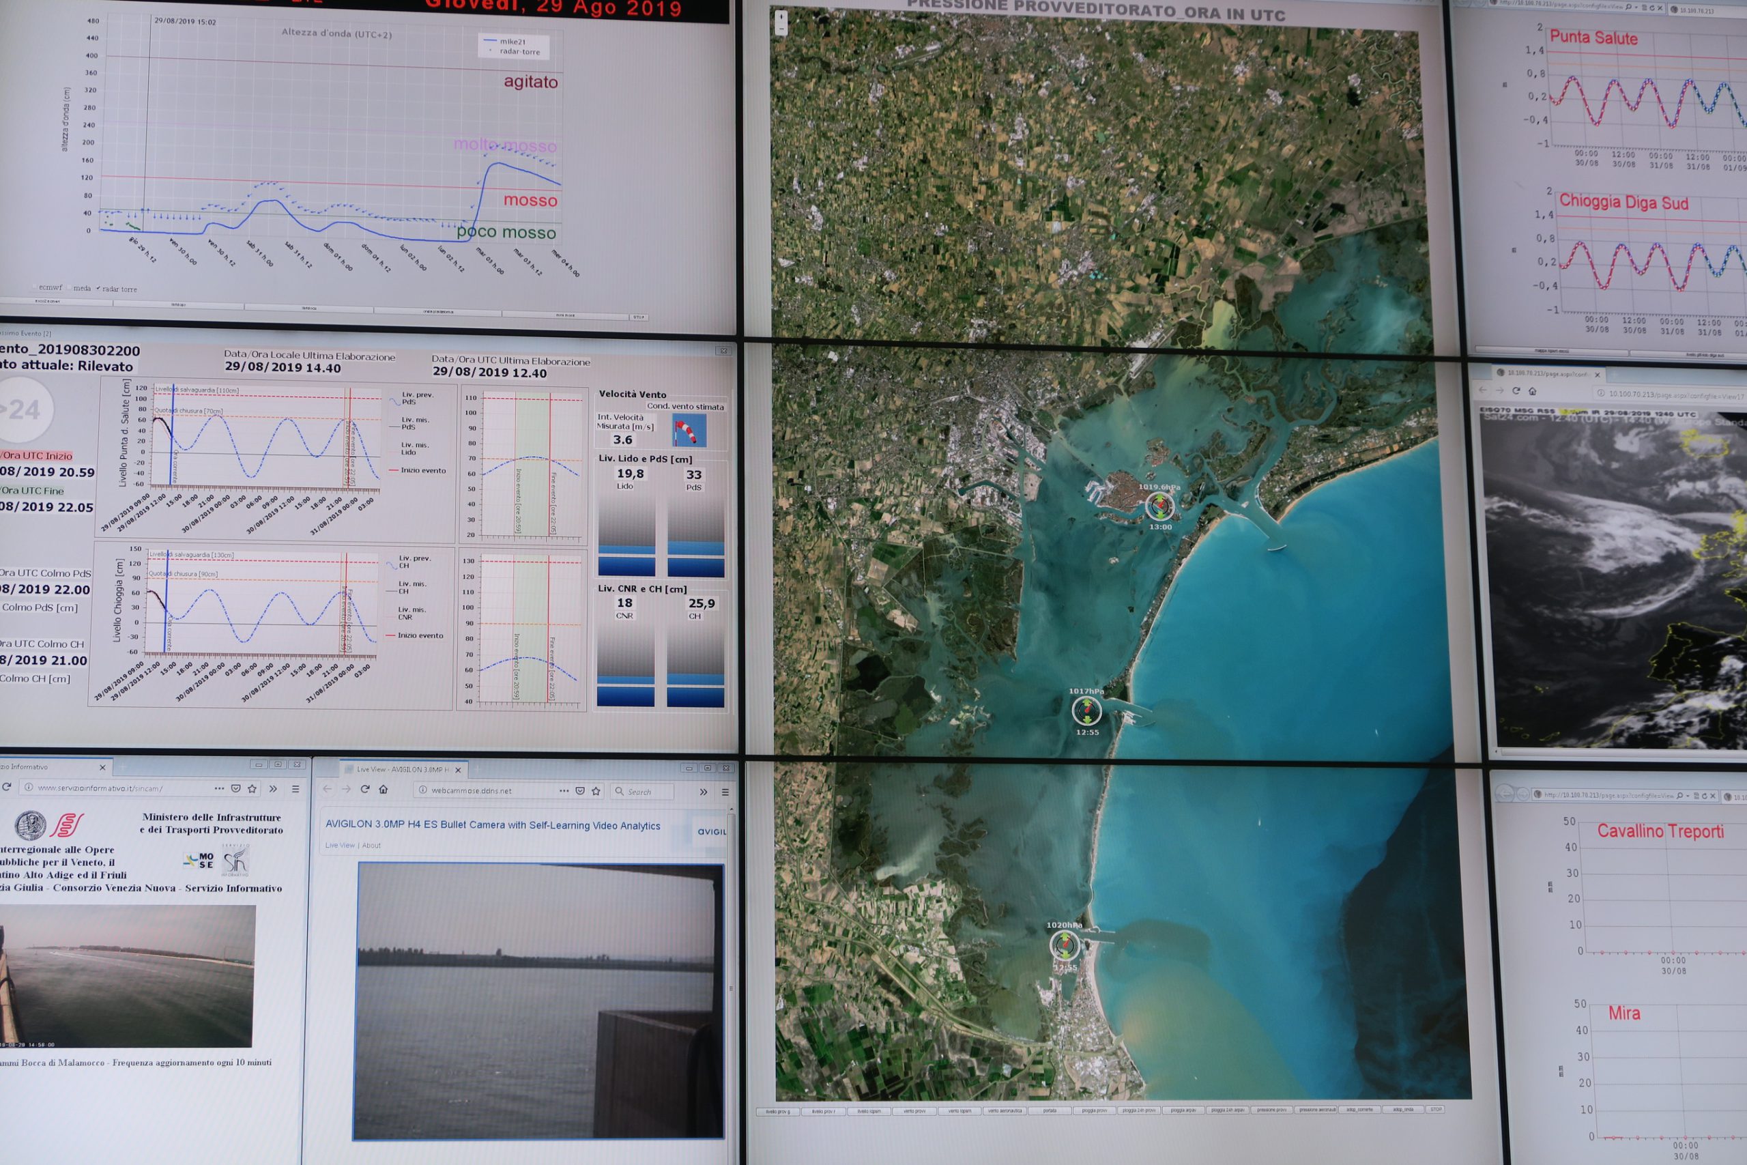
Task: Click Venice pressure marker 1019.6hPa
Action: pos(1159,506)
